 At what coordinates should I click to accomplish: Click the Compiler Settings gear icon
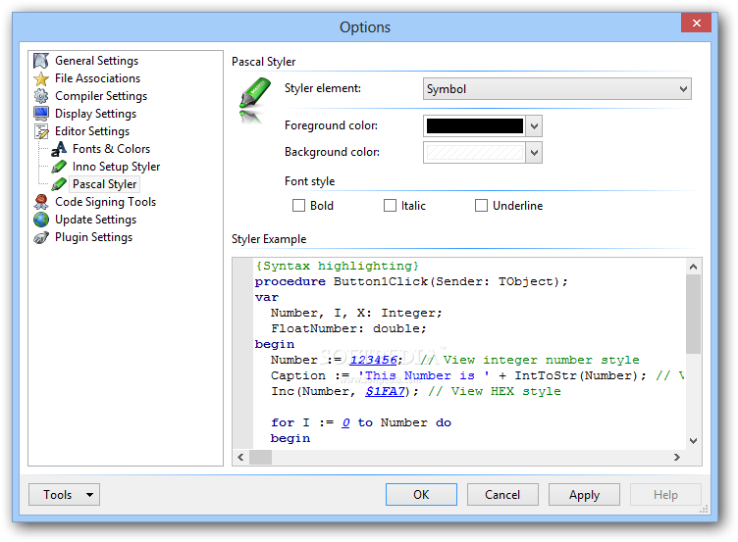(41, 96)
